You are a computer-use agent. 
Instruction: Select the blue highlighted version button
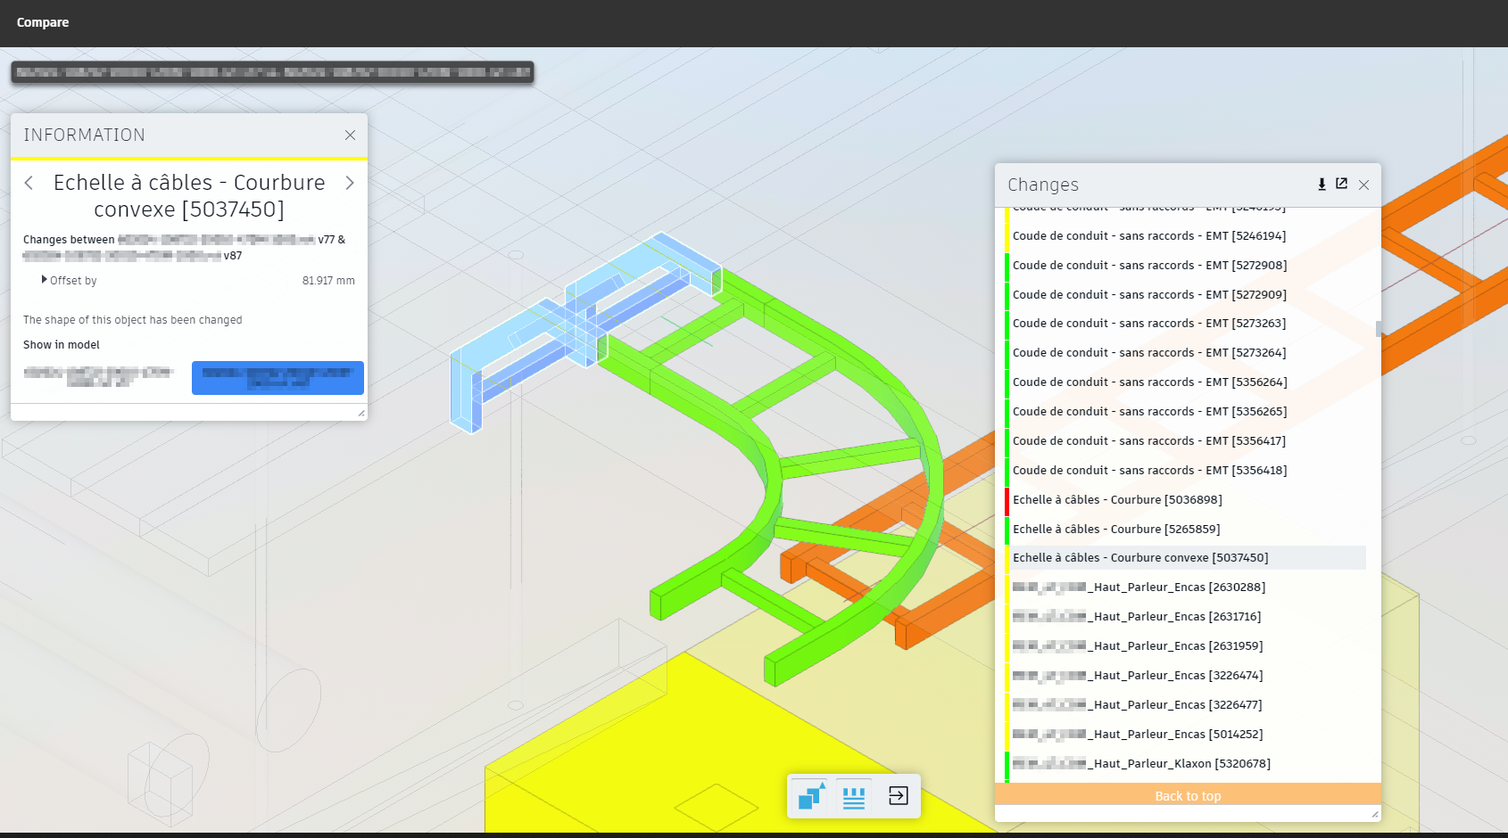coord(278,378)
